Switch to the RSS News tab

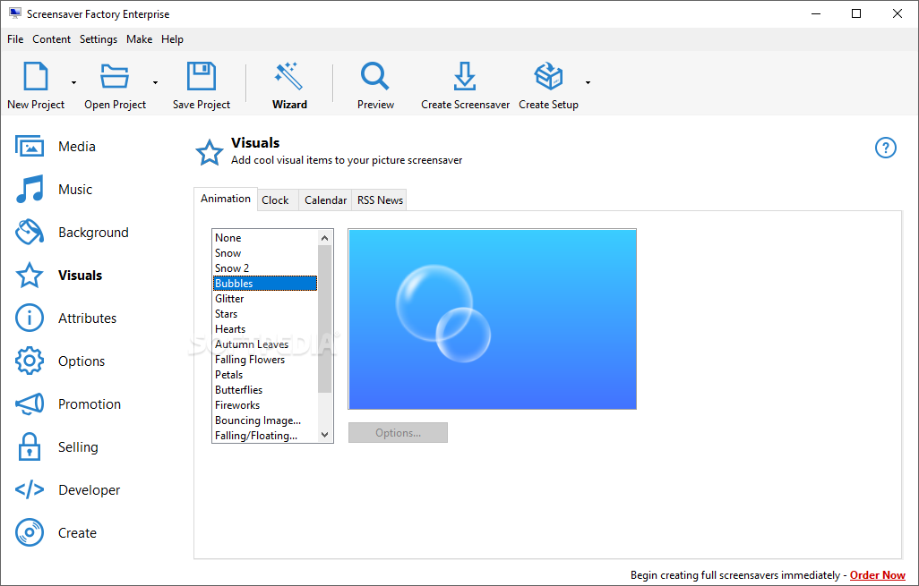(380, 200)
